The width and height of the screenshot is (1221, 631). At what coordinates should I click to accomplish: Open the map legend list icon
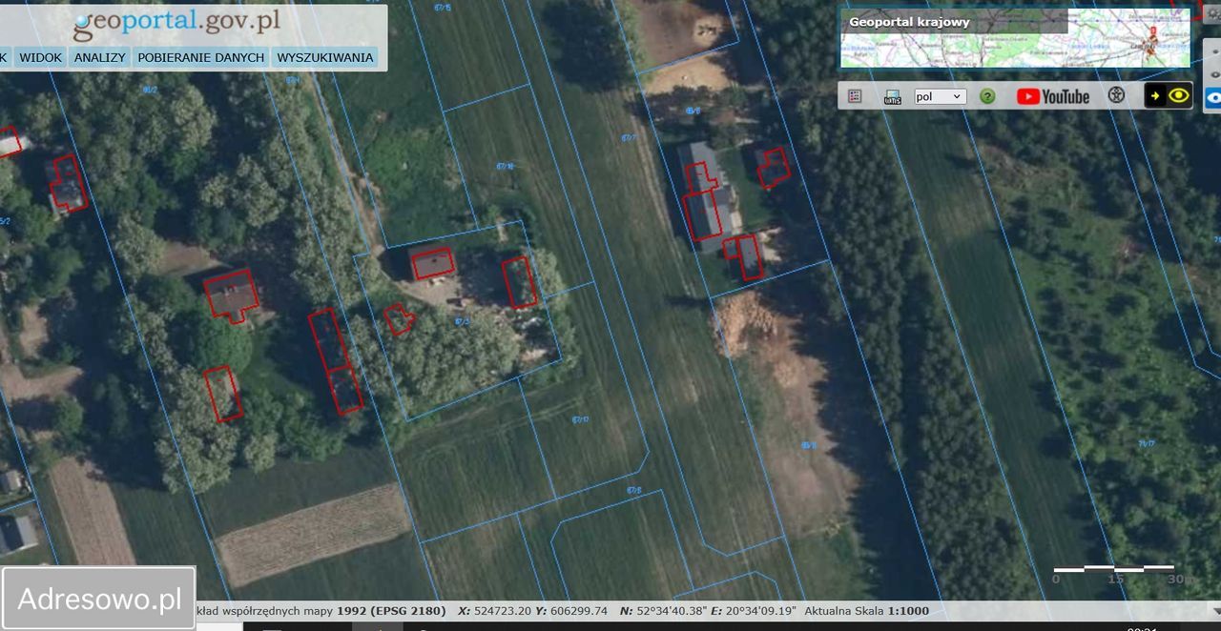(855, 96)
